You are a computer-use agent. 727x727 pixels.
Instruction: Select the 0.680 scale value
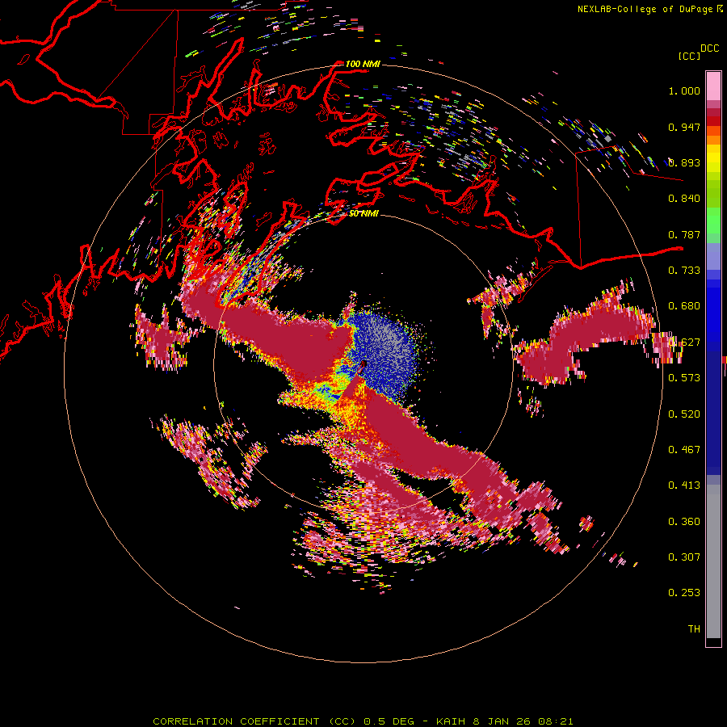coord(684,306)
